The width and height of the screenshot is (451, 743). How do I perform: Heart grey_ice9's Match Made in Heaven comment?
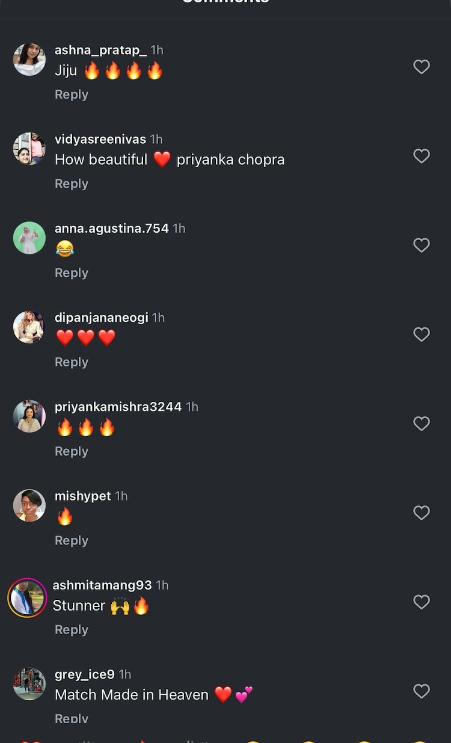(422, 691)
